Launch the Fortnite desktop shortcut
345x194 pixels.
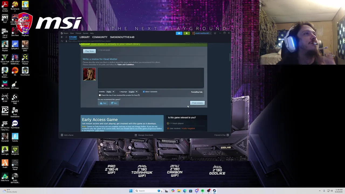point(15,137)
